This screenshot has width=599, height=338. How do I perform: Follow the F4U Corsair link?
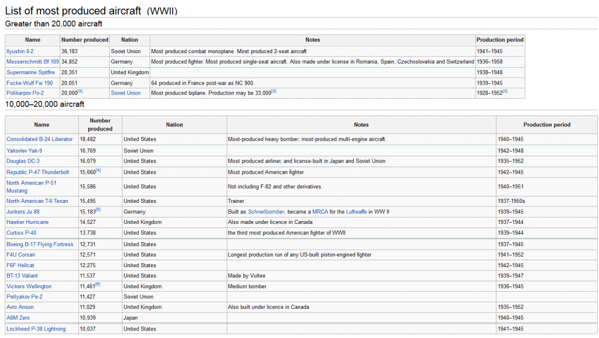(x=20, y=255)
